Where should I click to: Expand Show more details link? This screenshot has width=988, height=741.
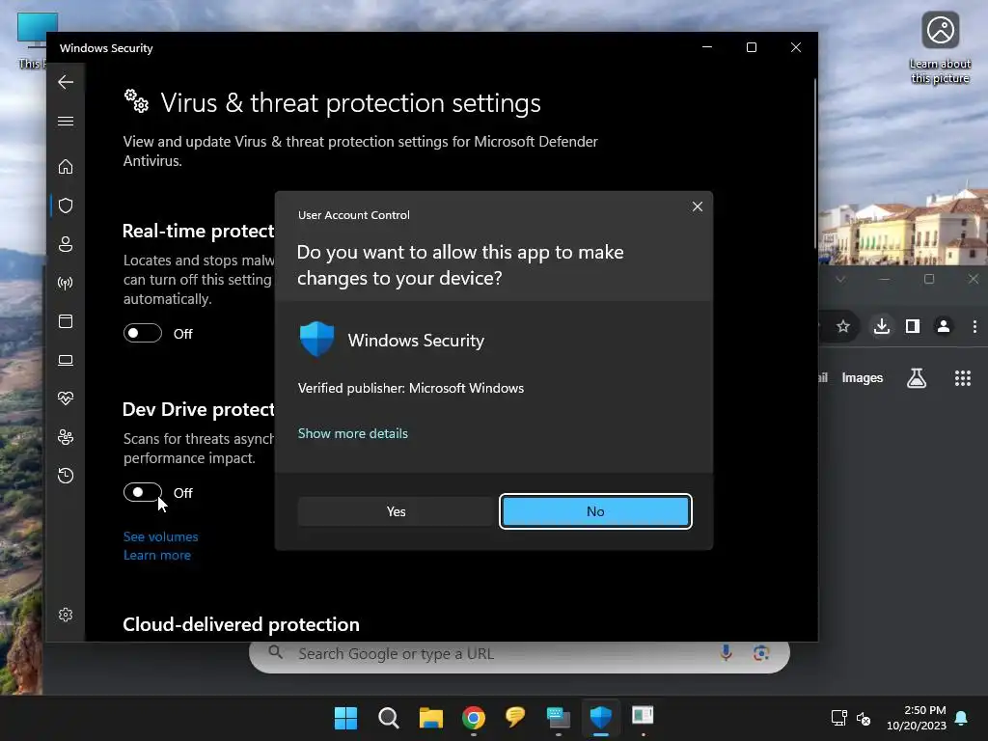point(353,433)
